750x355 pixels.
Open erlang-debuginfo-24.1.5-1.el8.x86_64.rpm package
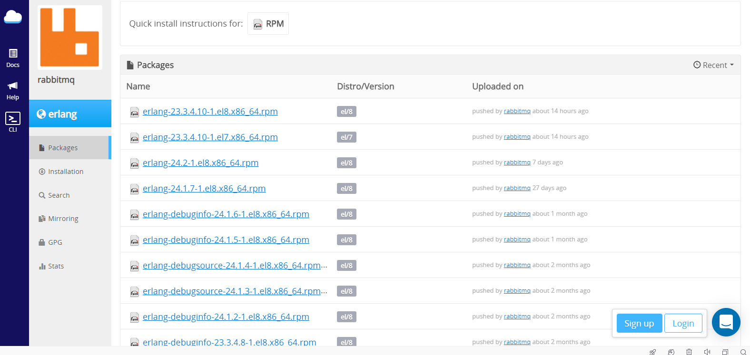(226, 240)
